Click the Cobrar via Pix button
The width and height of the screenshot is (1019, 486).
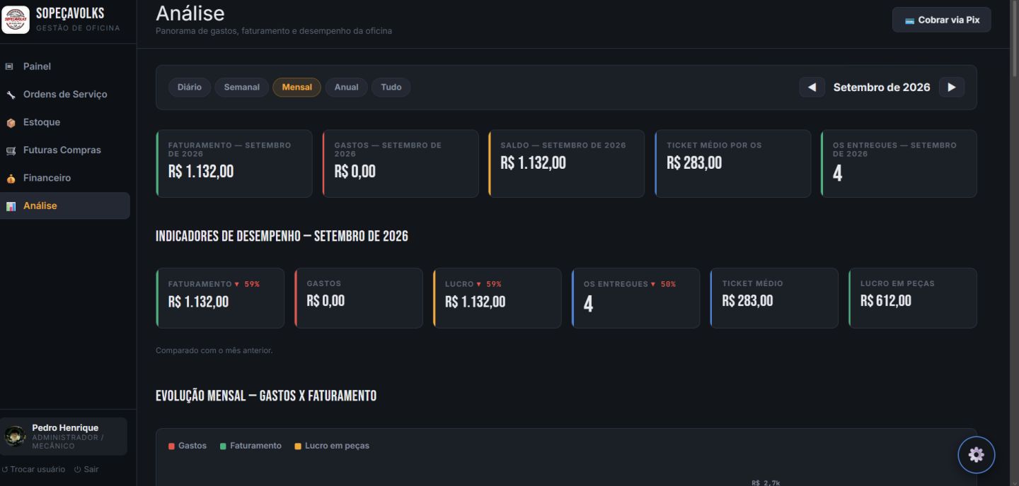tap(942, 20)
